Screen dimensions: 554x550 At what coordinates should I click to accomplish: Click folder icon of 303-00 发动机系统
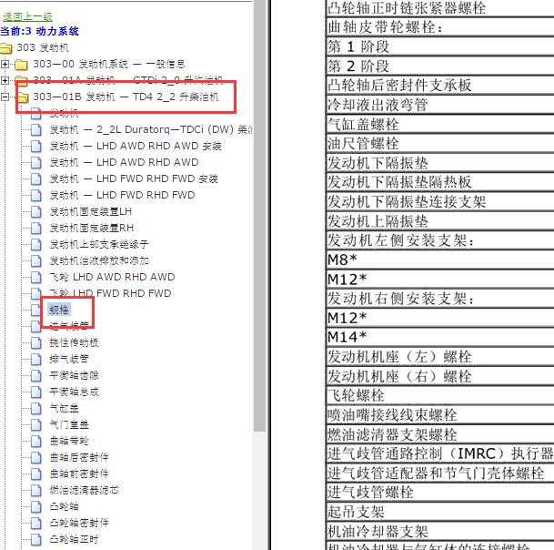21,65
